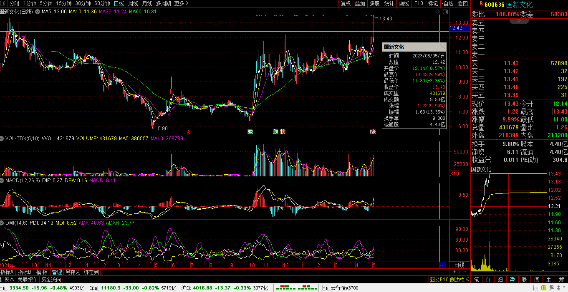Open the 管理 tab
This screenshot has width=568, height=292.
[57, 272]
